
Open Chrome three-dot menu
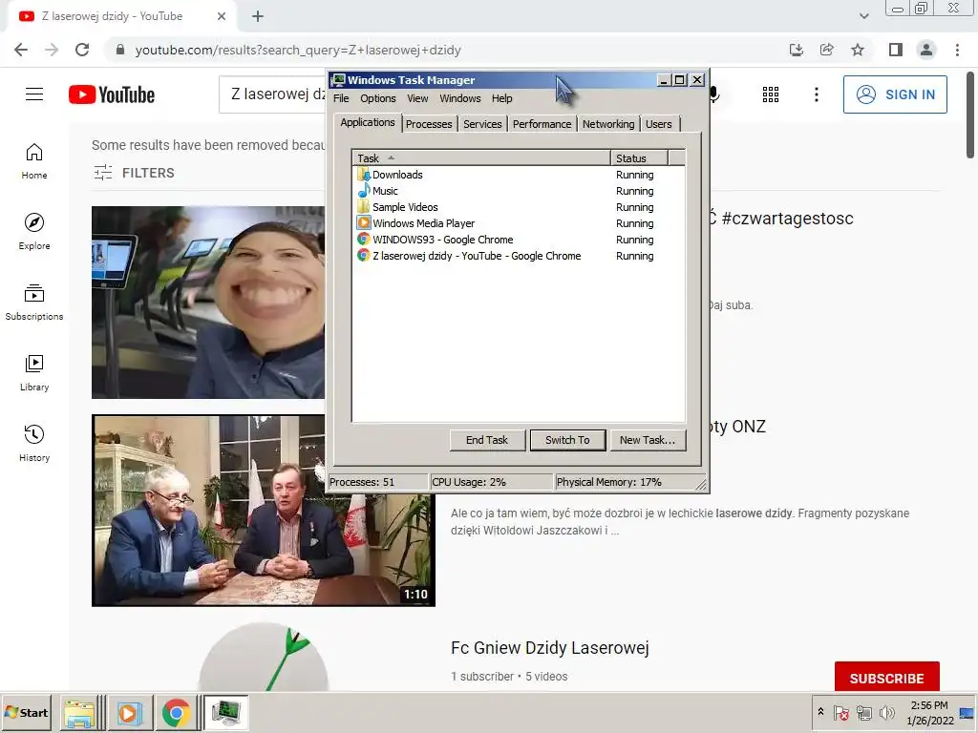(x=957, y=50)
